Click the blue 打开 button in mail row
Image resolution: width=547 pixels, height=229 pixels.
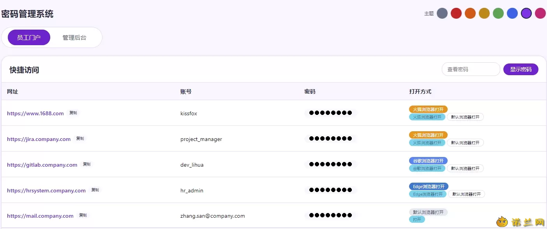coord(417,220)
